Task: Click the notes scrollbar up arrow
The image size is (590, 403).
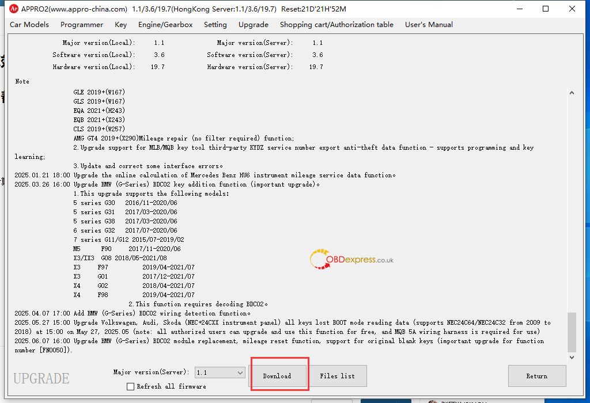Action: coord(572,93)
